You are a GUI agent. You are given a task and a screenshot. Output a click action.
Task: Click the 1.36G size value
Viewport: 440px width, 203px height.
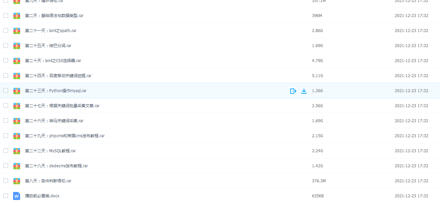point(317,91)
